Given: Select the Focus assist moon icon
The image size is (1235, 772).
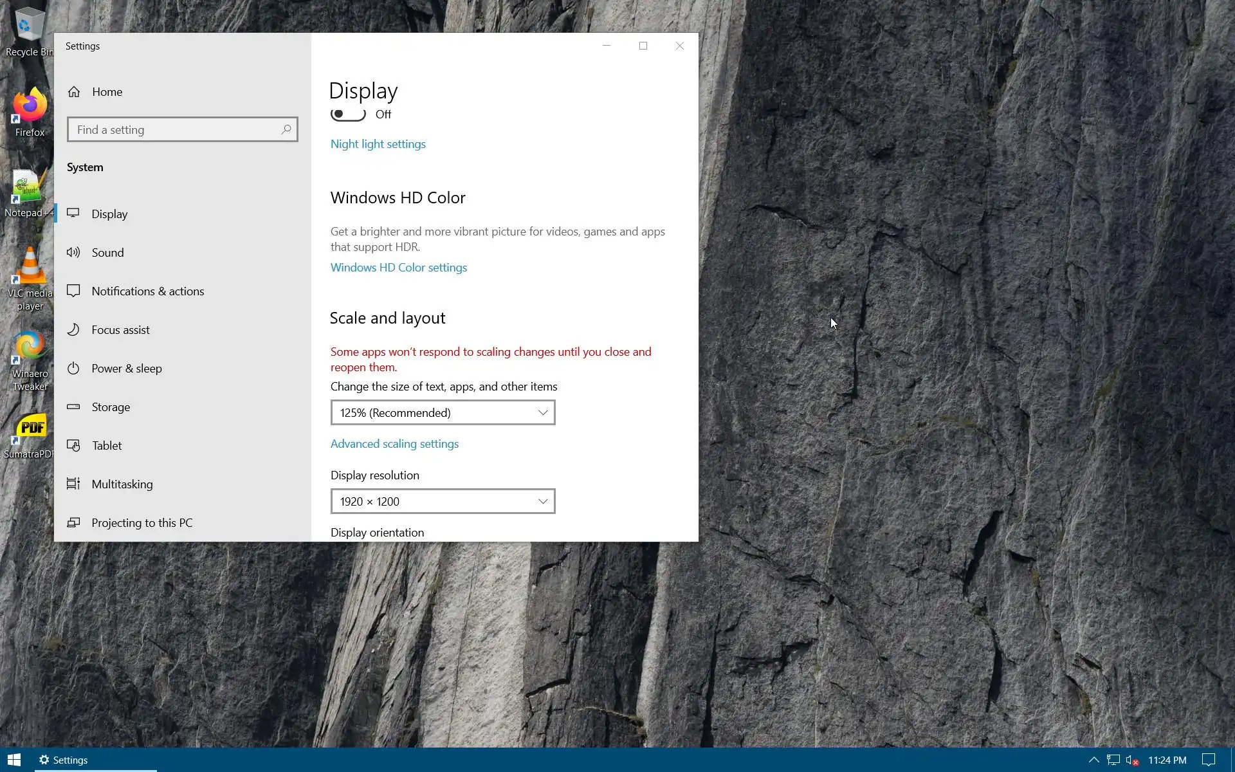Looking at the screenshot, I should [x=73, y=329].
